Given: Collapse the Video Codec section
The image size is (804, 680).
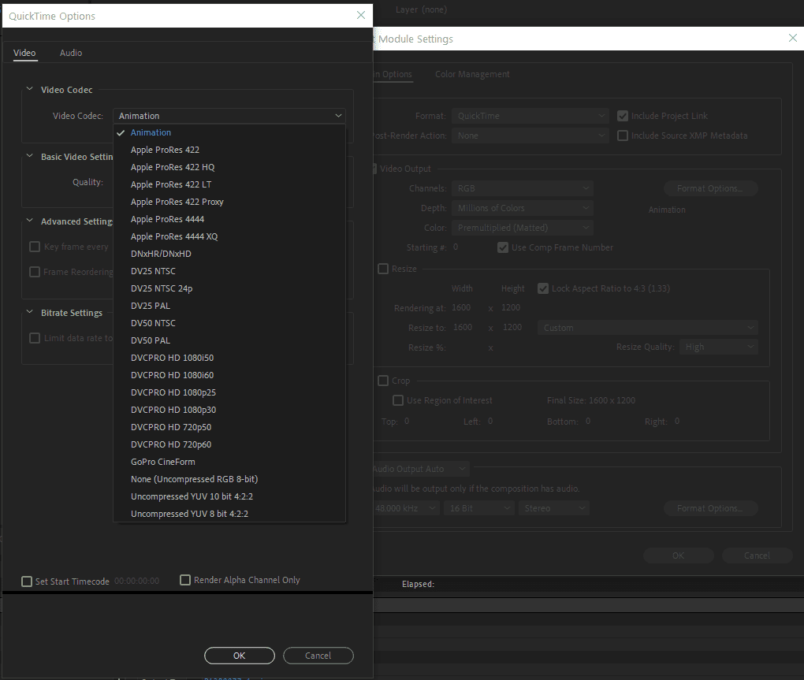Looking at the screenshot, I should [30, 90].
